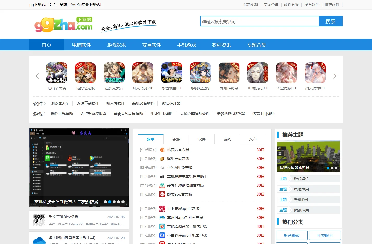Click the 搜索 search button
This screenshot has height=244, width=372.
coord(331,21)
